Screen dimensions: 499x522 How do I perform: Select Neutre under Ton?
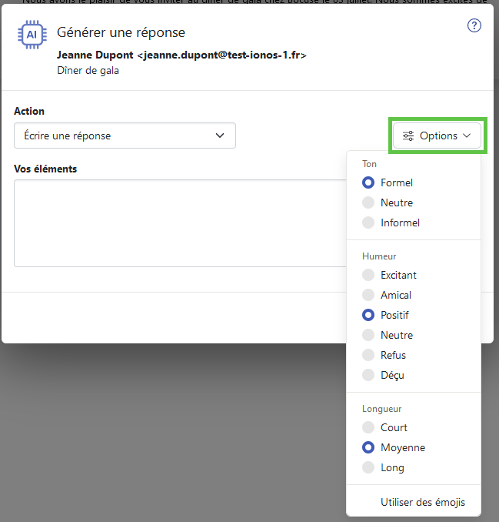(368, 202)
